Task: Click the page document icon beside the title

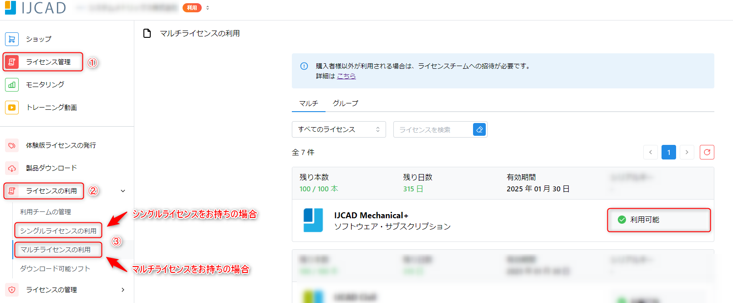Action: tap(147, 33)
